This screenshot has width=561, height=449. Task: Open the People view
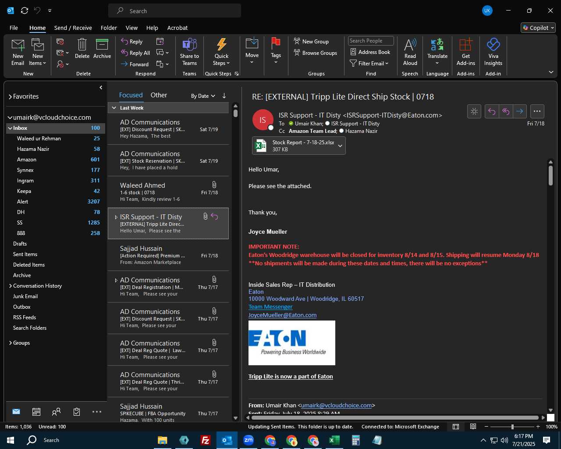56,412
